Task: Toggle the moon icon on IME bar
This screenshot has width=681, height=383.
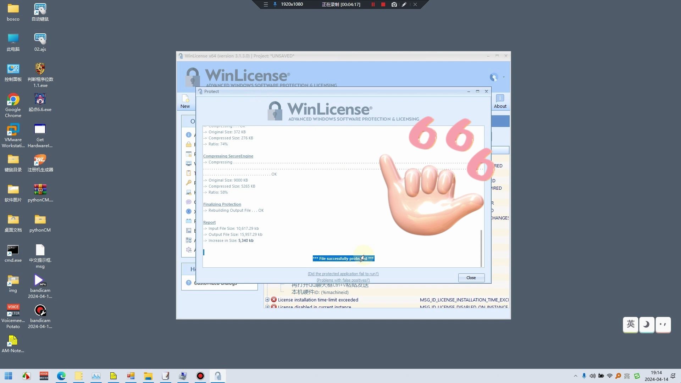Action: (x=647, y=324)
